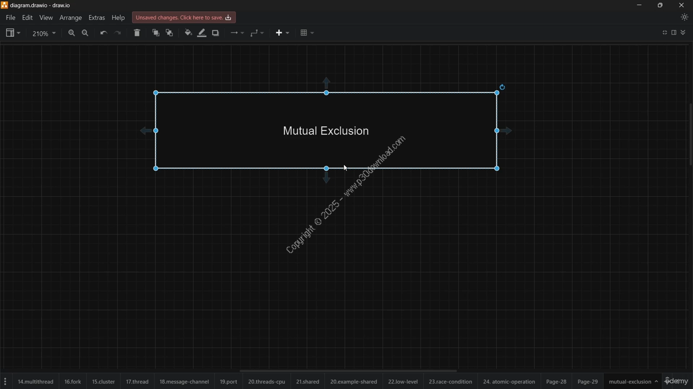Switch to the 14.multithread page tab
This screenshot has width=693, height=389.
coord(36,381)
